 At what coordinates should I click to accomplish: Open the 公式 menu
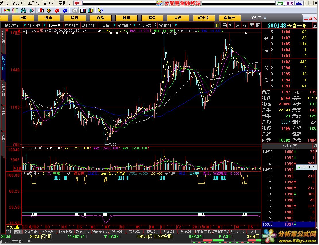point(18,3)
